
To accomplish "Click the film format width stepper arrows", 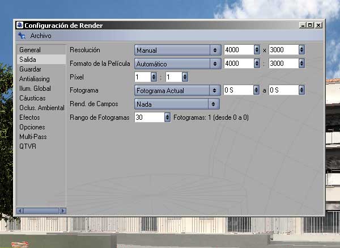I will tap(257, 63).
